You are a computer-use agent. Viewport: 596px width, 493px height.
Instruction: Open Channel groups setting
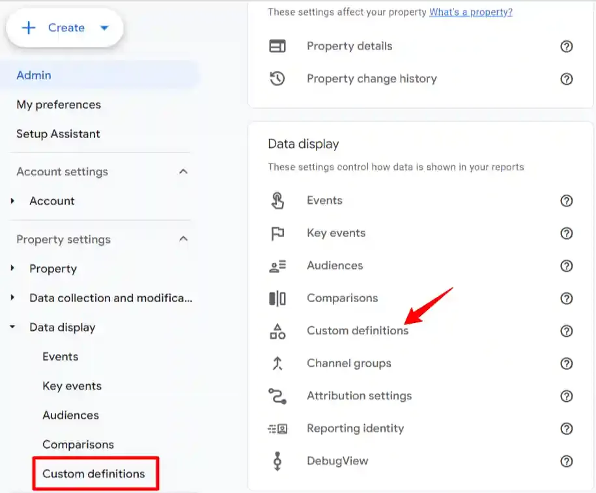pos(349,363)
